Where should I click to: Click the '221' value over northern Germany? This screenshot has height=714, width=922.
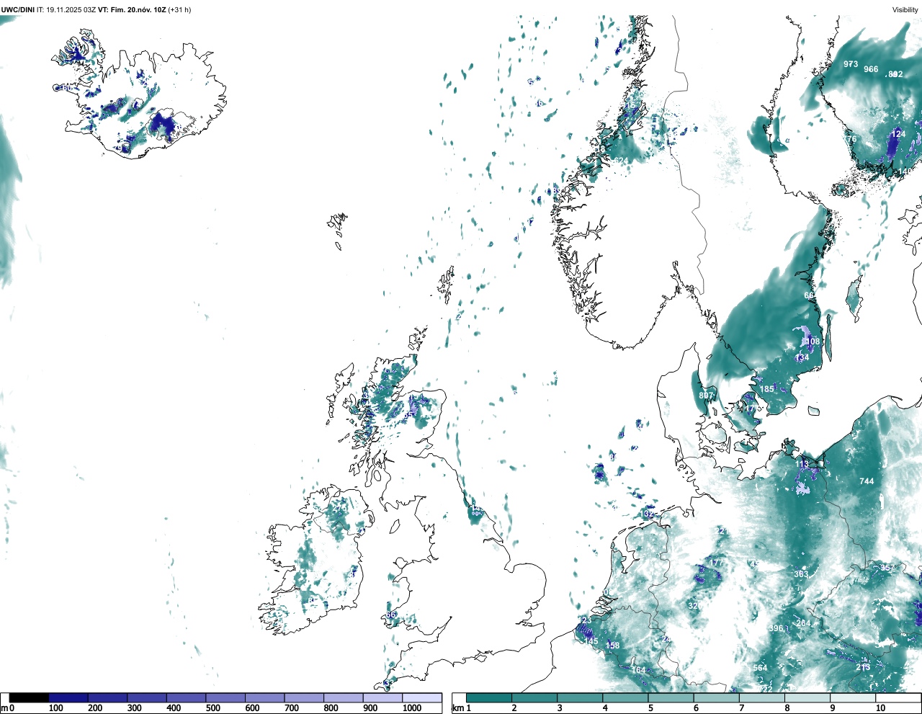pos(722,531)
